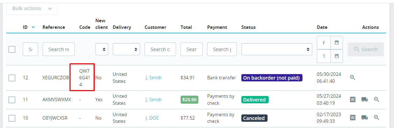Click delivery truck icon for order 11
This screenshot has width=394, height=128.
click(x=365, y=99)
